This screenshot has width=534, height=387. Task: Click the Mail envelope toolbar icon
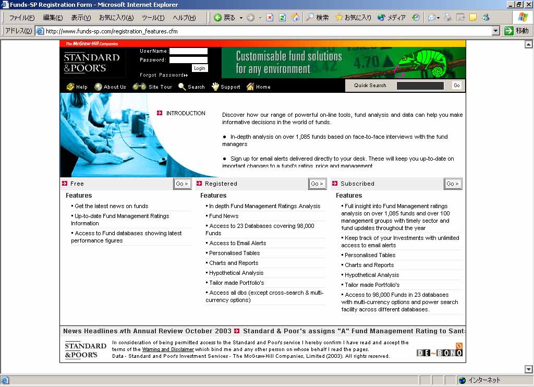click(x=431, y=18)
